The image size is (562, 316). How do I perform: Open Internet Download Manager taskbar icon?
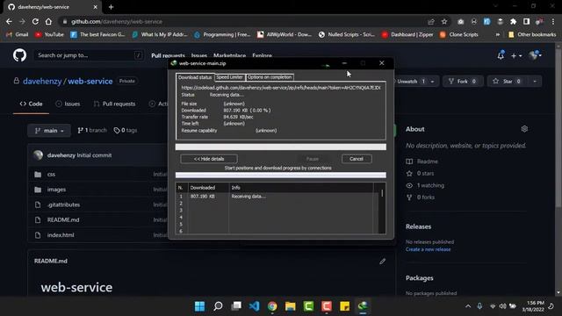[x=363, y=306]
